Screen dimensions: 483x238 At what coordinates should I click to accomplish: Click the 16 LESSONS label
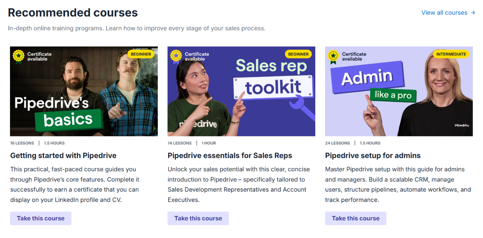point(22,143)
